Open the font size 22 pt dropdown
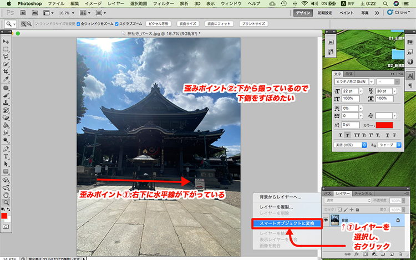The height and width of the screenshot is (260, 416). (x=361, y=91)
